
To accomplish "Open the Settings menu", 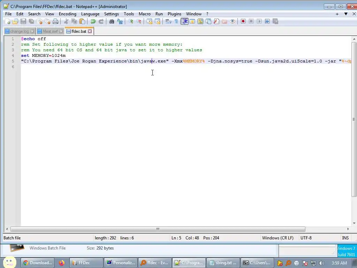I will click(112, 14).
